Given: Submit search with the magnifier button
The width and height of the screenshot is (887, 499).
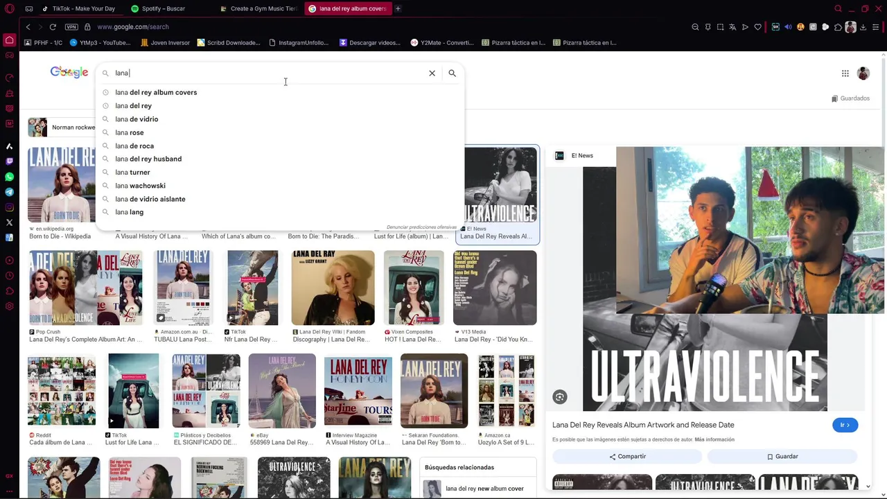Looking at the screenshot, I should (452, 73).
